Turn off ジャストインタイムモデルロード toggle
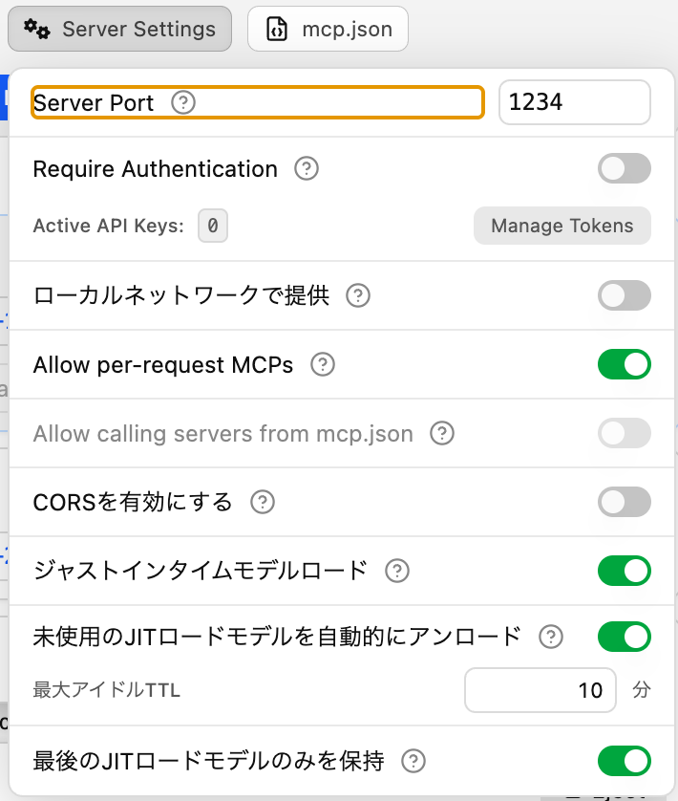This screenshot has height=801, width=678. [624, 571]
